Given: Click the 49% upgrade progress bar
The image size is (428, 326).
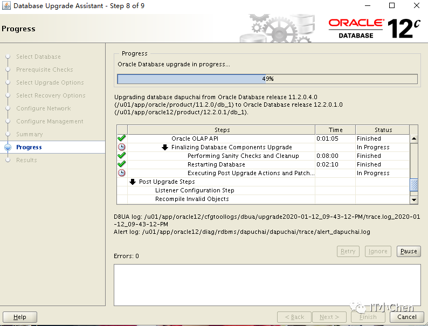Looking at the screenshot, I should coord(267,79).
